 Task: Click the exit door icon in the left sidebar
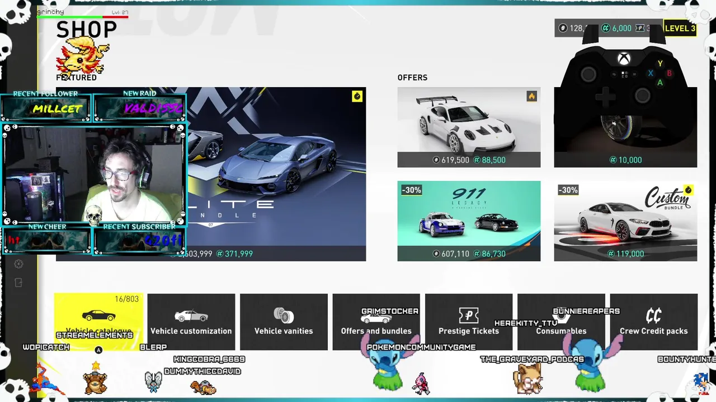click(x=18, y=283)
